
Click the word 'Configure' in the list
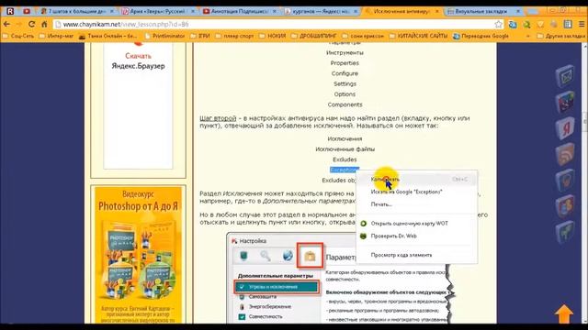click(345, 73)
